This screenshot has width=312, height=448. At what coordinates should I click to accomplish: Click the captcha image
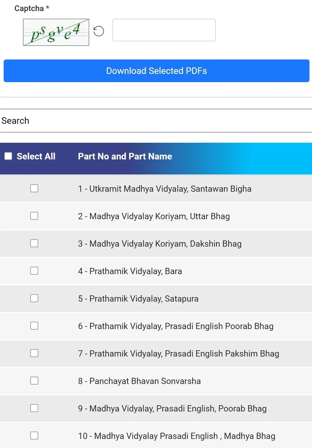click(56, 32)
